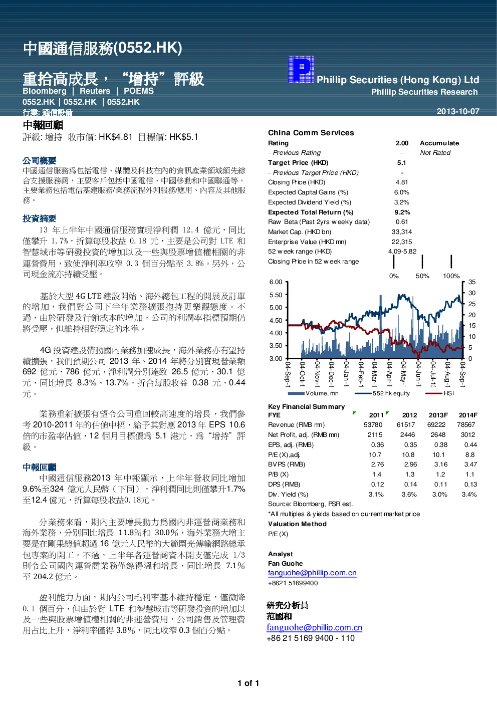The image size is (497, 703).
Task: Click the 研究分析員 heading
Action: (x=288, y=606)
